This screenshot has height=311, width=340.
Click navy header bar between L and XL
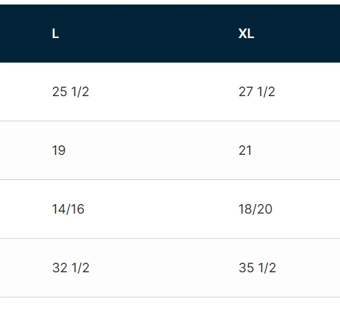coord(148,34)
